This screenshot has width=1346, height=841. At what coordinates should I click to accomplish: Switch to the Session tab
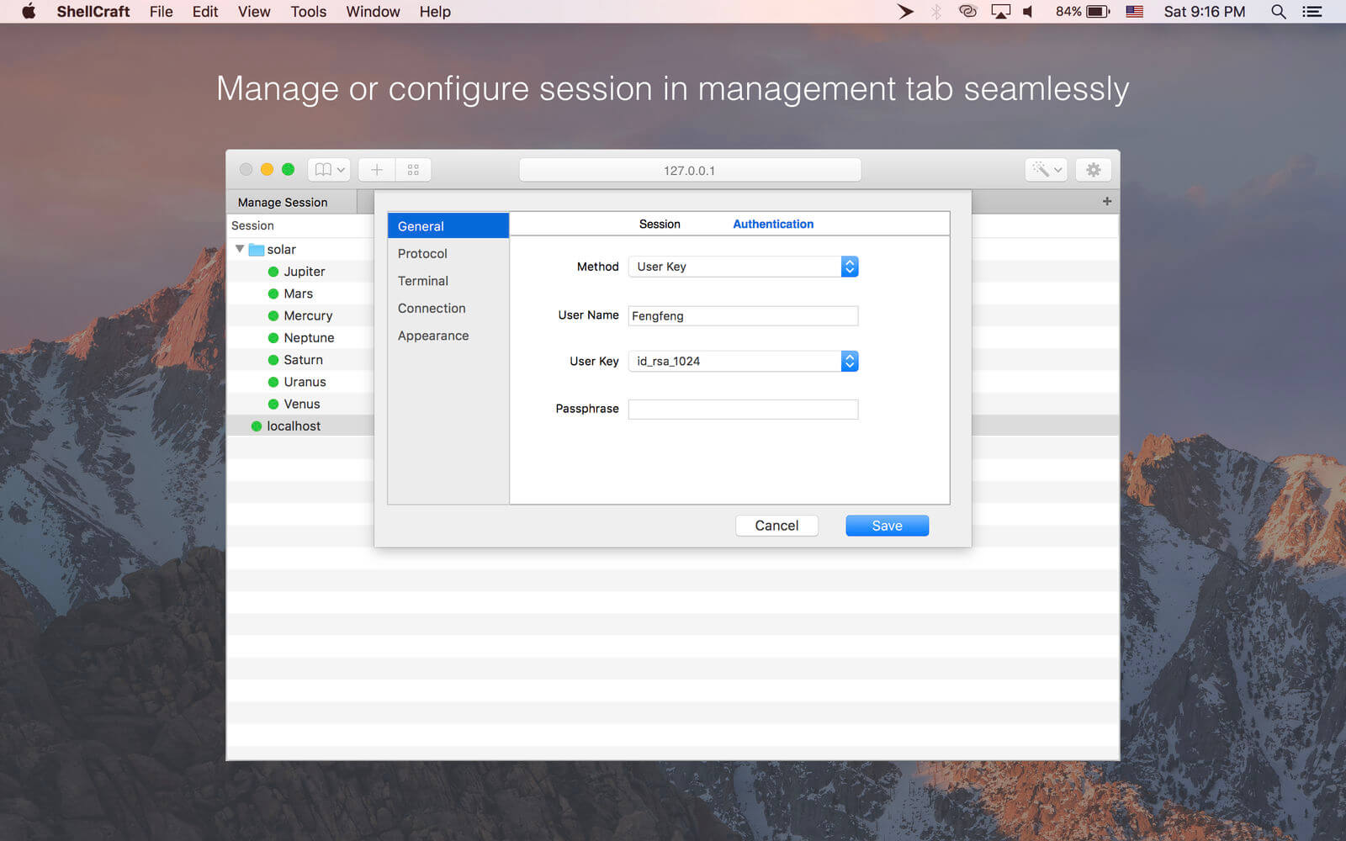coord(660,224)
